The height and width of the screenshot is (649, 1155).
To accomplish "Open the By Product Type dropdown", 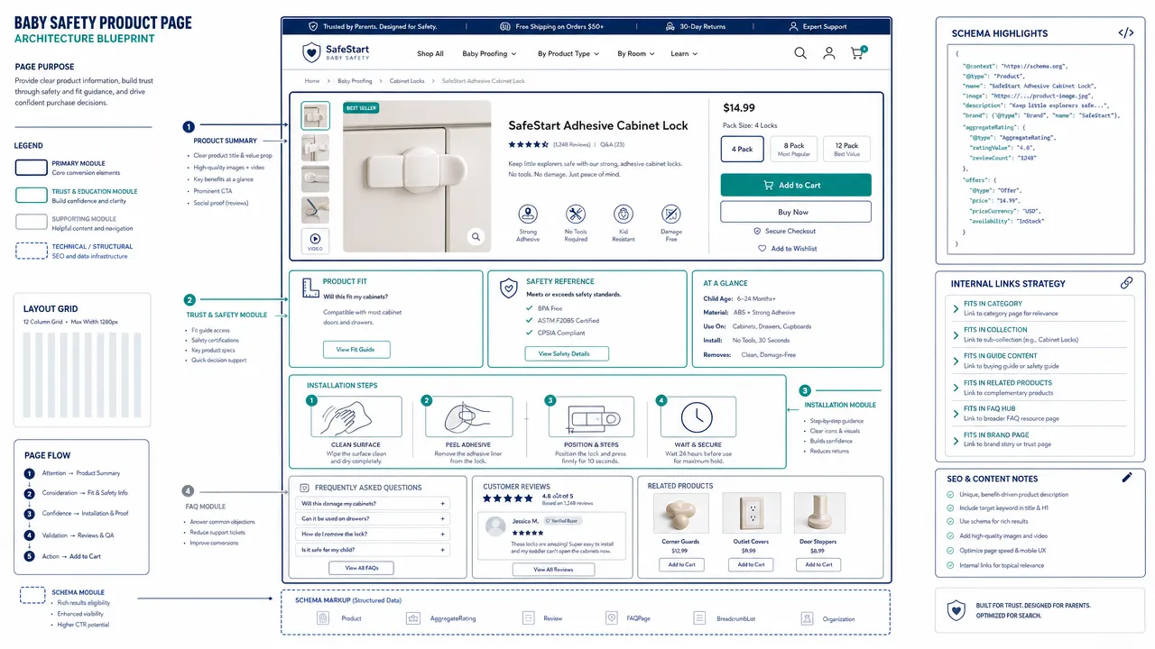I will [x=568, y=54].
